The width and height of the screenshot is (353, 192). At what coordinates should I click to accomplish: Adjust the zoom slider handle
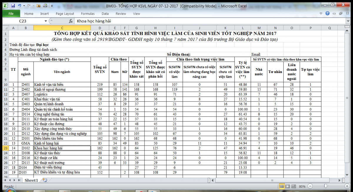click(x=326, y=186)
